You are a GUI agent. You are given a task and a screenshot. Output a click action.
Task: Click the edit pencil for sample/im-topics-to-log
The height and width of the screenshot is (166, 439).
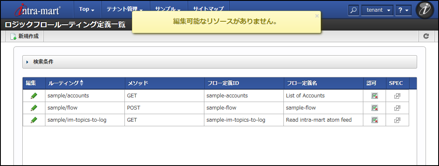click(x=34, y=120)
